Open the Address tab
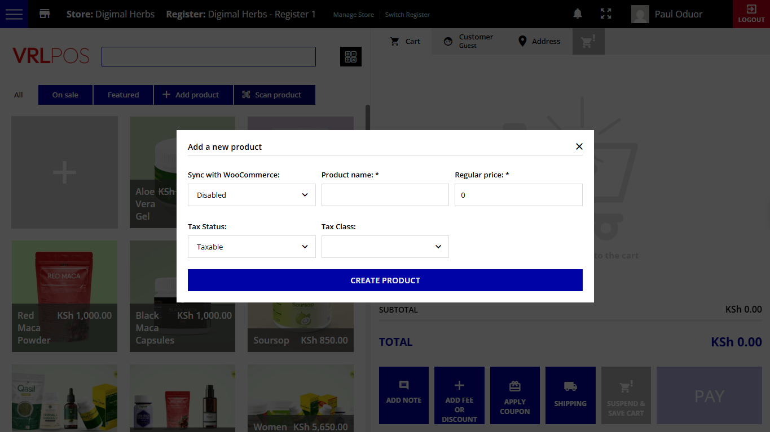The height and width of the screenshot is (432, 770). [x=539, y=41]
